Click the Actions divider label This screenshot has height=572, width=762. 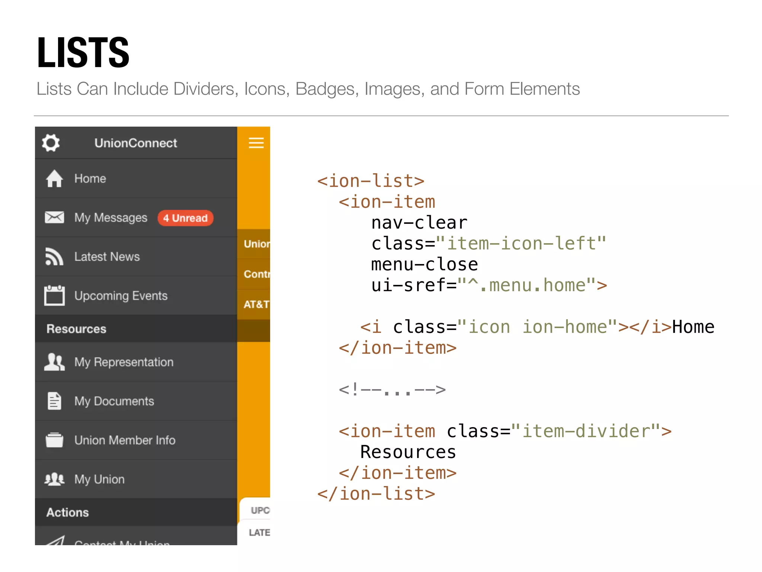pyautogui.click(x=67, y=512)
